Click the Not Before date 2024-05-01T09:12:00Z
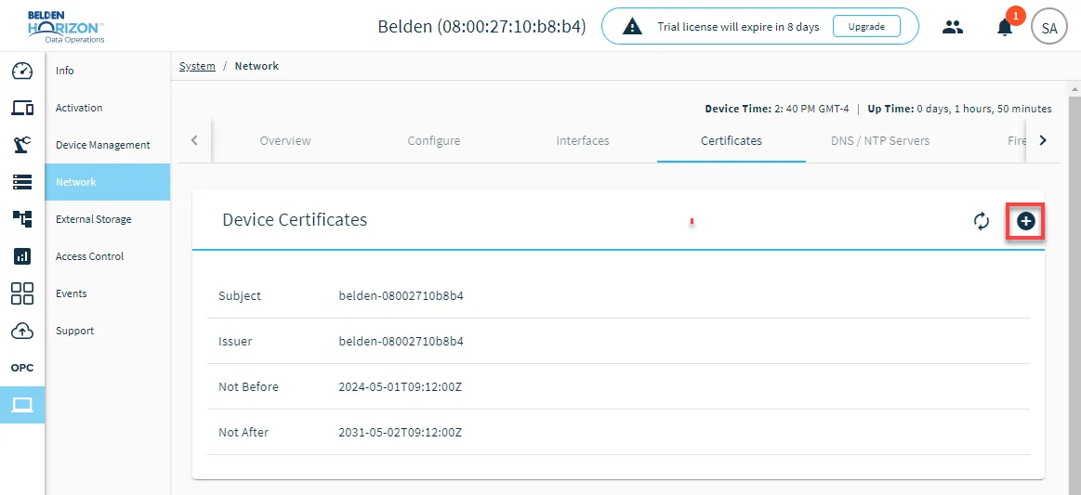The height and width of the screenshot is (495, 1081). coord(400,387)
